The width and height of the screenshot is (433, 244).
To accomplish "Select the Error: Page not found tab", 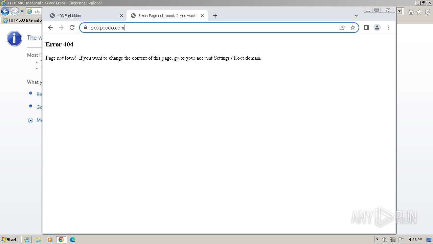I will tap(167, 16).
